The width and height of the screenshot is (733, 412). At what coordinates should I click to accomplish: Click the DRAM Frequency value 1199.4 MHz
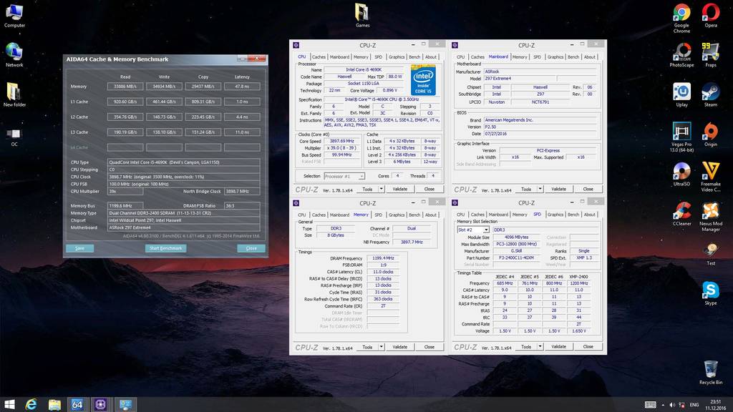click(383, 258)
